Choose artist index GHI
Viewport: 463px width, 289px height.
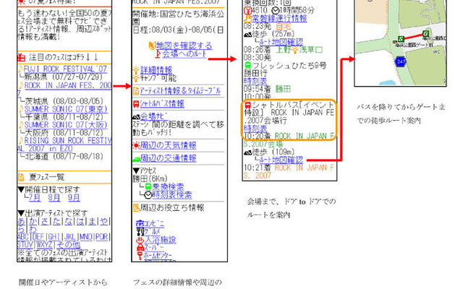[54, 237]
